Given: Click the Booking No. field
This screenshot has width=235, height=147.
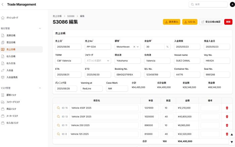Looking at the screenshot, I should click(x=128, y=75).
